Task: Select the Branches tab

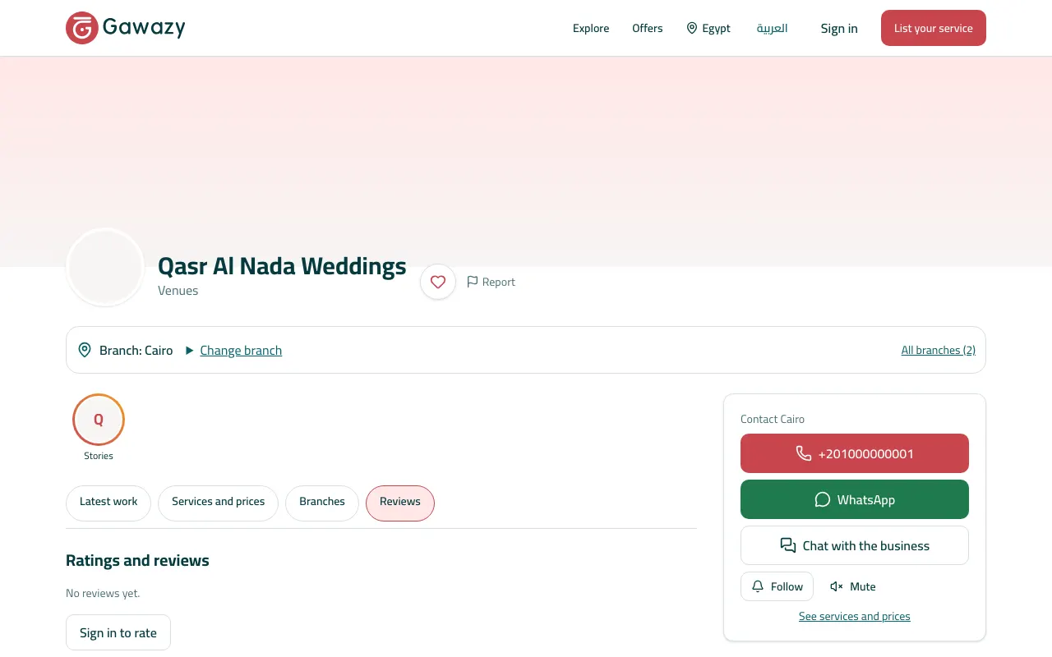Action: pos(322,503)
